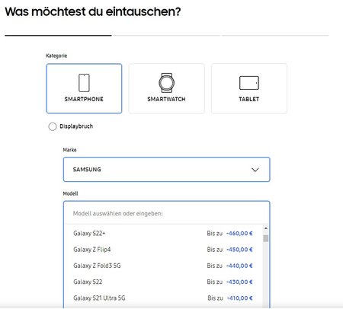The height and width of the screenshot is (309, 343).
Task: Open the Marke dropdown showing SAMSUNG
Action: point(166,170)
